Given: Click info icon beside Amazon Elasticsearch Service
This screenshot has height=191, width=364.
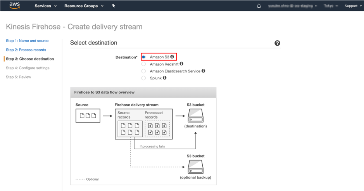Looking at the screenshot, I should (x=203, y=71).
